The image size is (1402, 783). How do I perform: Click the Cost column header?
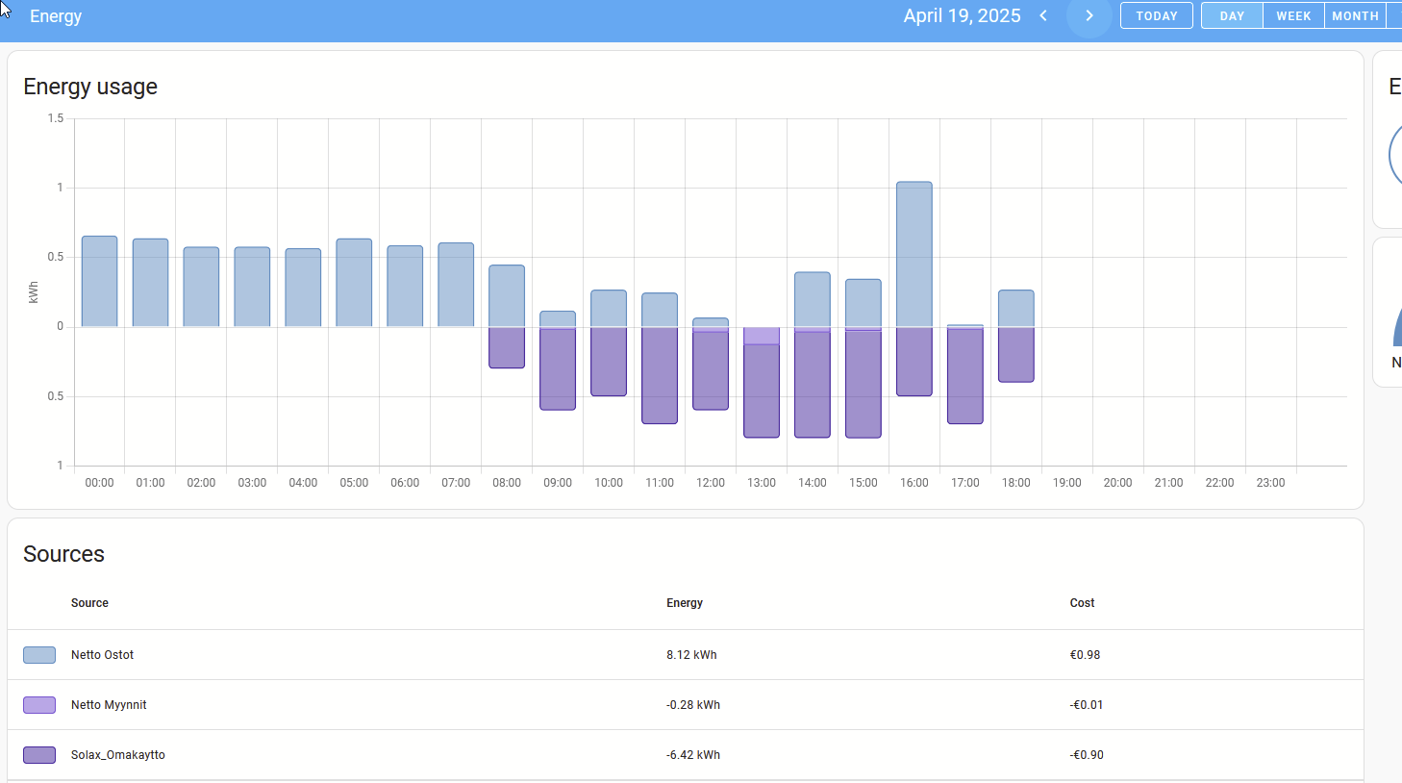(x=1082, y=603)
